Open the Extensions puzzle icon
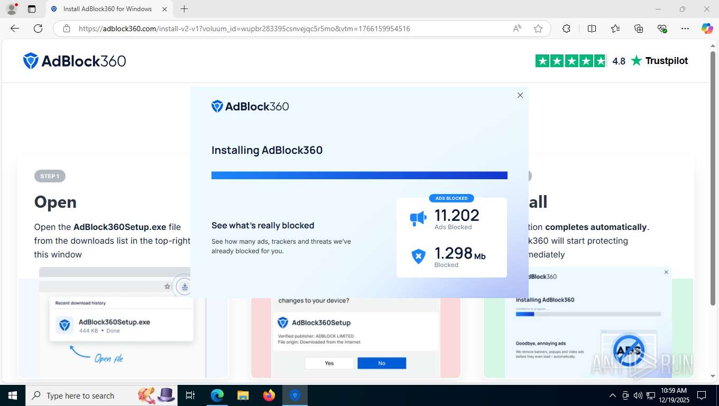The image size is (719, 406). (x=566, y=29)
